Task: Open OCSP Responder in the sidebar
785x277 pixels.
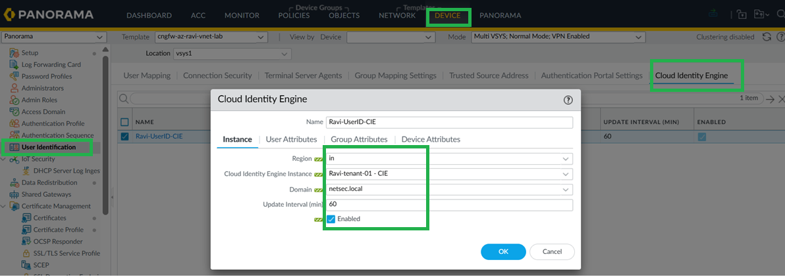Action: pos(57,242)
